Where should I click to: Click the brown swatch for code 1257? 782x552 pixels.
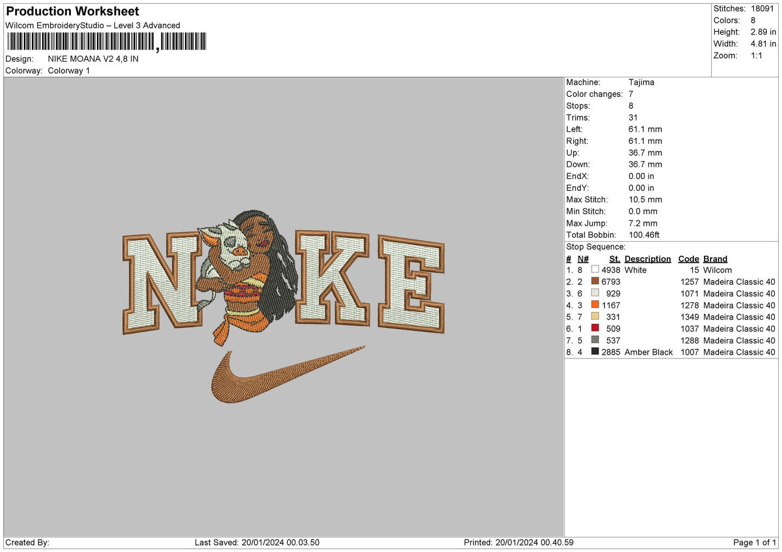pyautogui.click(x=595, y=281)
